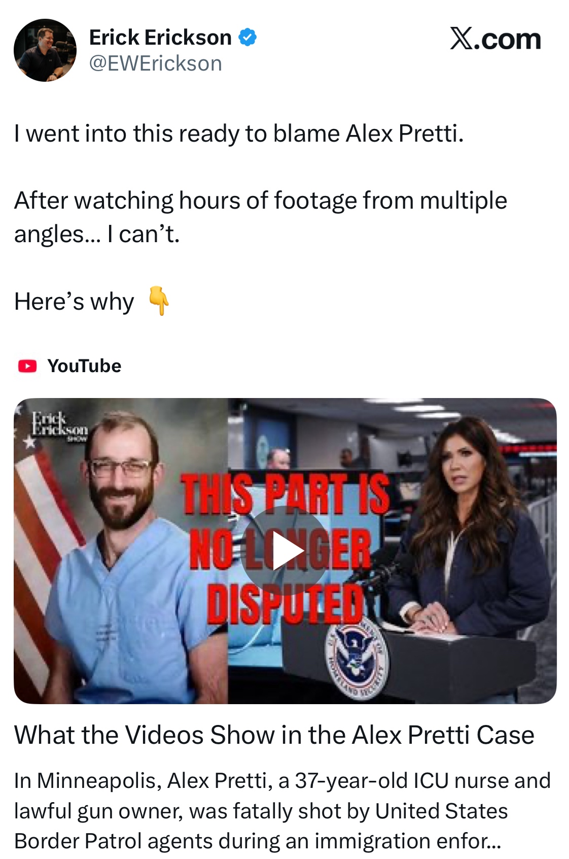Open 'What the Videos Show in the Alex Pretti Case' title
Image resolution: width=569 pixels, height=859 pixels.
pyautogui.click(x=274, y=735)
